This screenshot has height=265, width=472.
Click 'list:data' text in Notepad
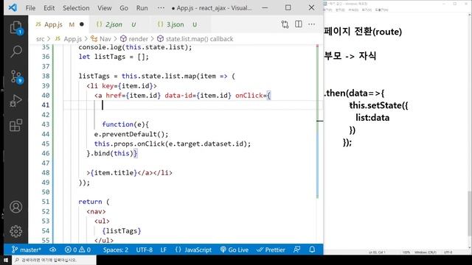[372, 118]
